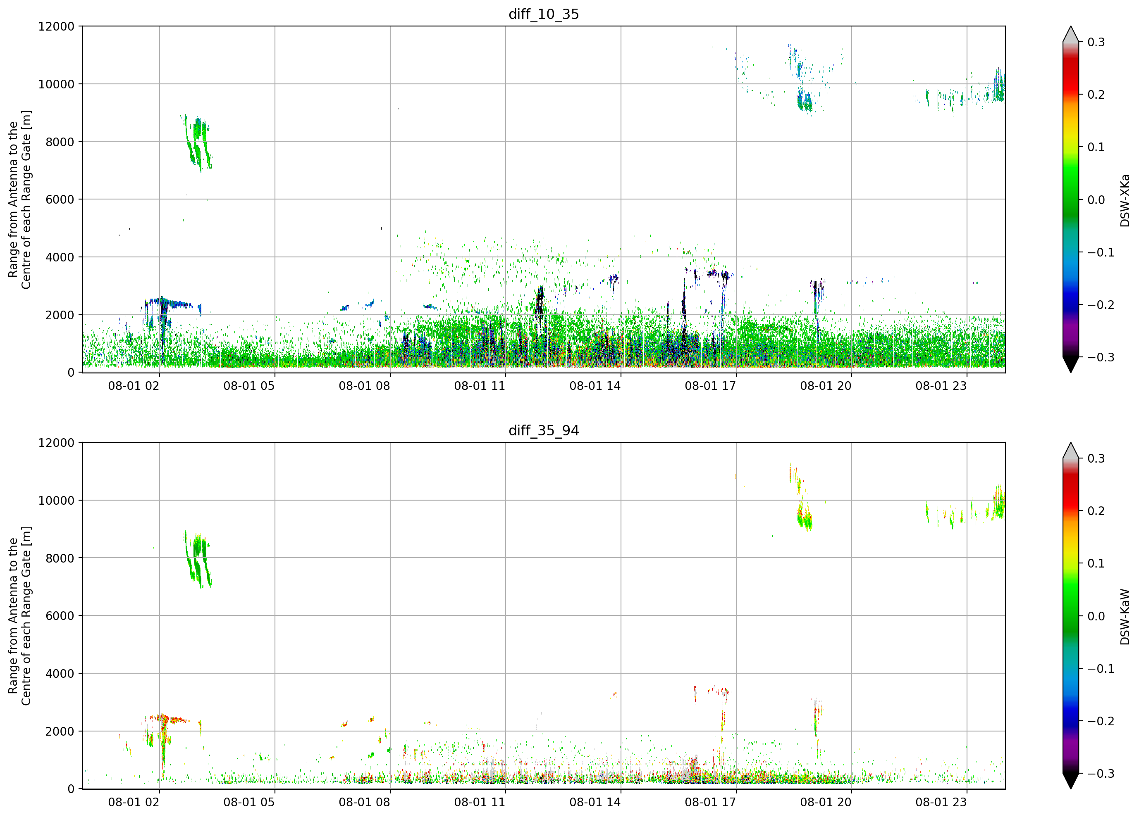This screenshot has height=817, width=1139.
Task: Click '08-01 23' x tick under diff_35_94
Action: pos(941,803)
